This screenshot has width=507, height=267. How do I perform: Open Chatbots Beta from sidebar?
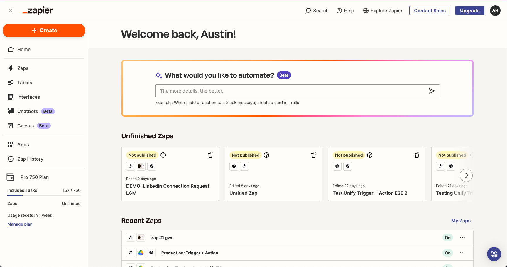[27, 111]
